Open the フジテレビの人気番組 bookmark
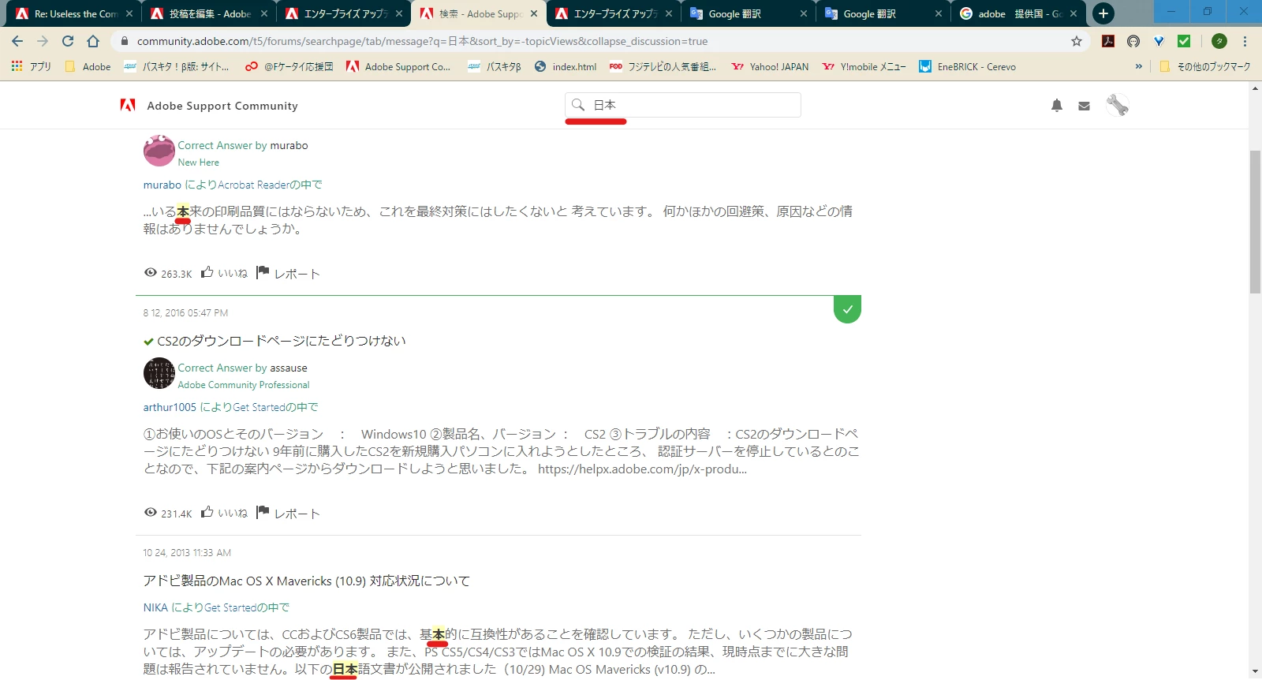This screenshot has width=1262, height=680. (663, 67)
